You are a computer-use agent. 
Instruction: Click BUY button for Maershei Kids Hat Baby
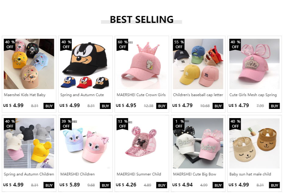click(x=49, y=106)
